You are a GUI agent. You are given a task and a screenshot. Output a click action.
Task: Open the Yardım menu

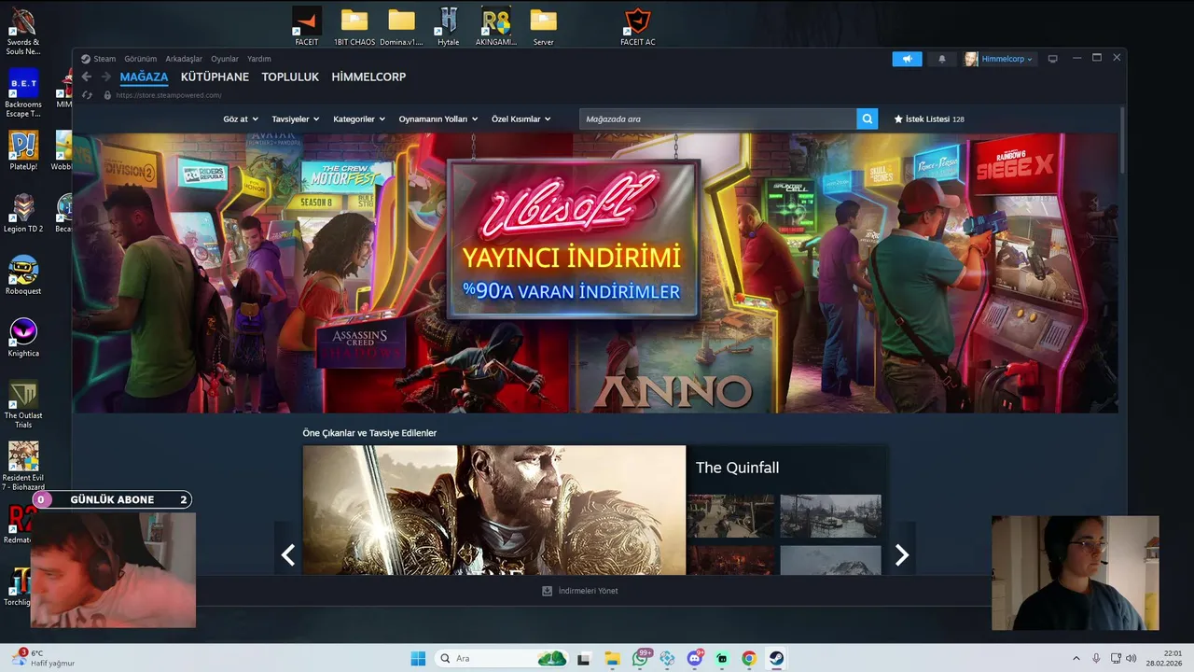click(x=259, y=59)
